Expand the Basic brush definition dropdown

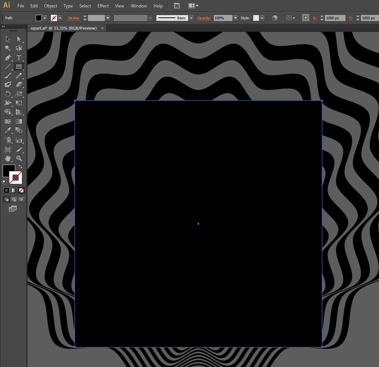tap(191, 18)
